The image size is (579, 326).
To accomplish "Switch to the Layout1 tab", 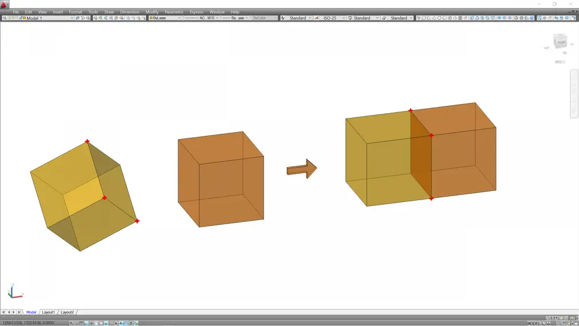I will [x=49, y=312].
